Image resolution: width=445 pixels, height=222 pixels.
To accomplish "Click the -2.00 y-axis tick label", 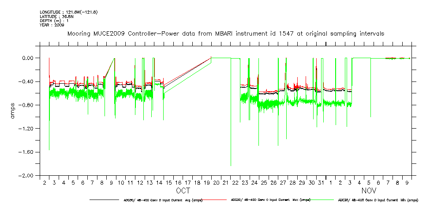I will click(27, 175).
